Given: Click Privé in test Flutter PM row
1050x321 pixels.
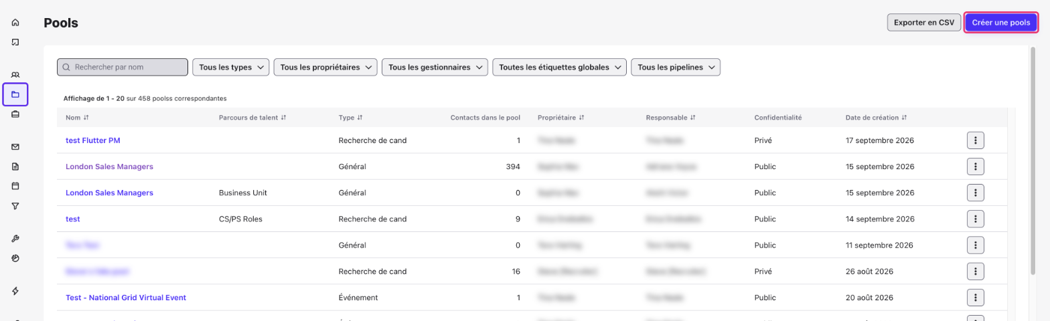Looking at the screenshot, I should [x=763, y=140].
